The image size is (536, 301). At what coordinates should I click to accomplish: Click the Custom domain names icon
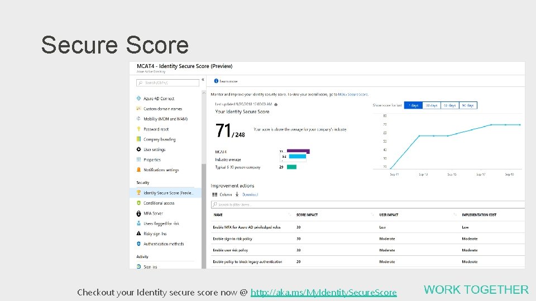tap(138, 109)
